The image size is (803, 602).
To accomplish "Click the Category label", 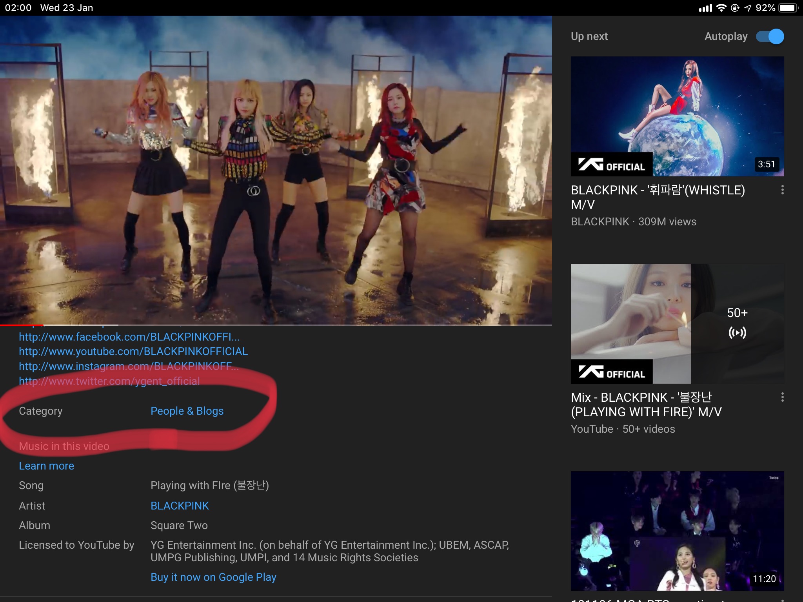I will click(x=41, y=411).
